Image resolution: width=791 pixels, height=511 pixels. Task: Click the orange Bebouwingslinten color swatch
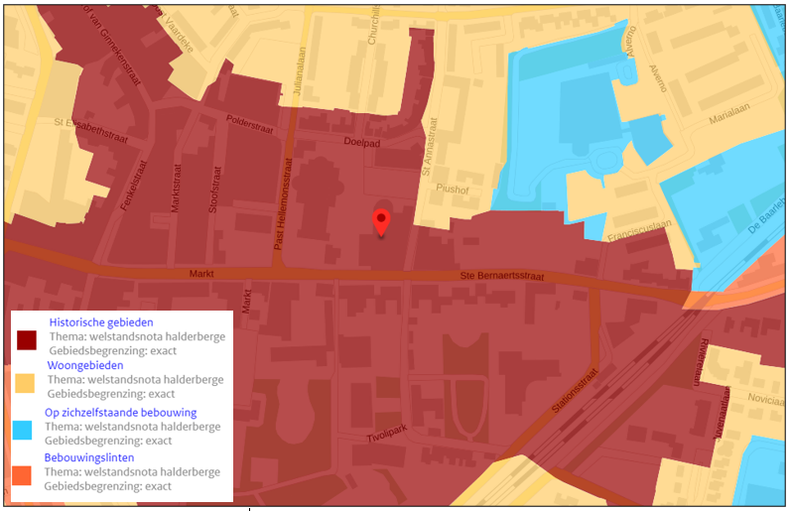coord(22,475)
